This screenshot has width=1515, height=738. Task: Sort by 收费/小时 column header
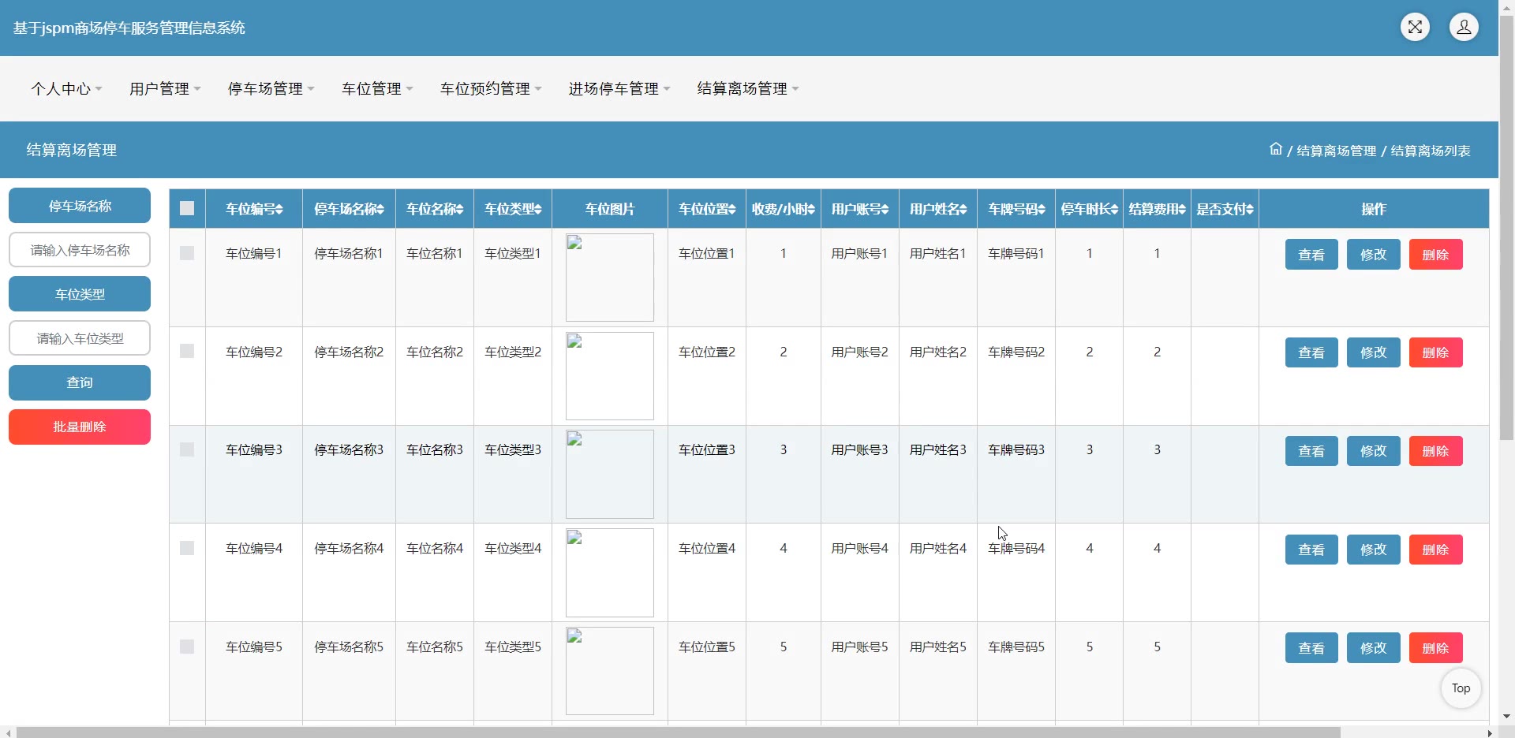pyautogui.click(x=784, y=209)
